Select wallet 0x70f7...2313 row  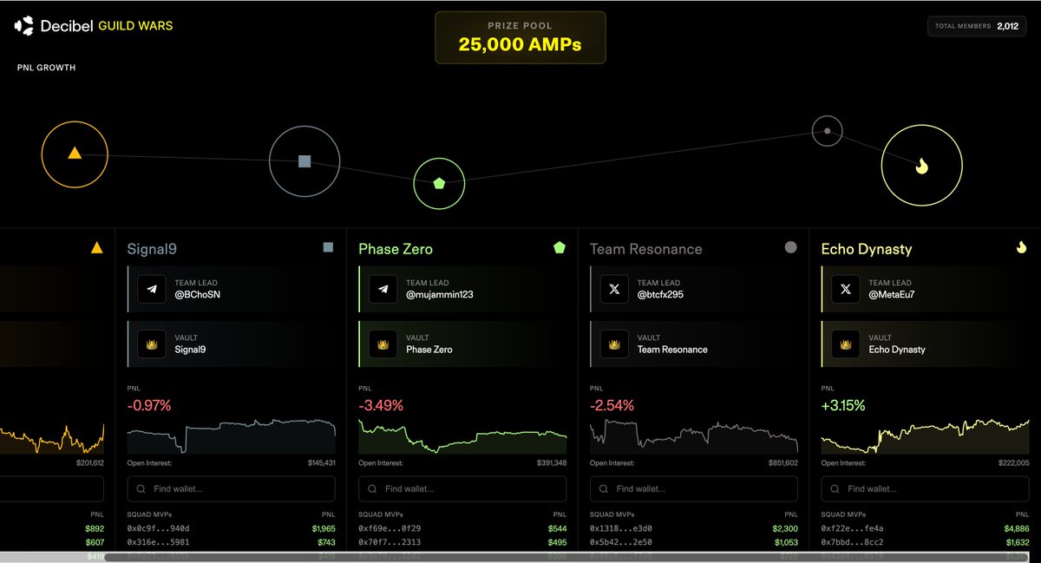pyautogui.click(x=462, y=542)
